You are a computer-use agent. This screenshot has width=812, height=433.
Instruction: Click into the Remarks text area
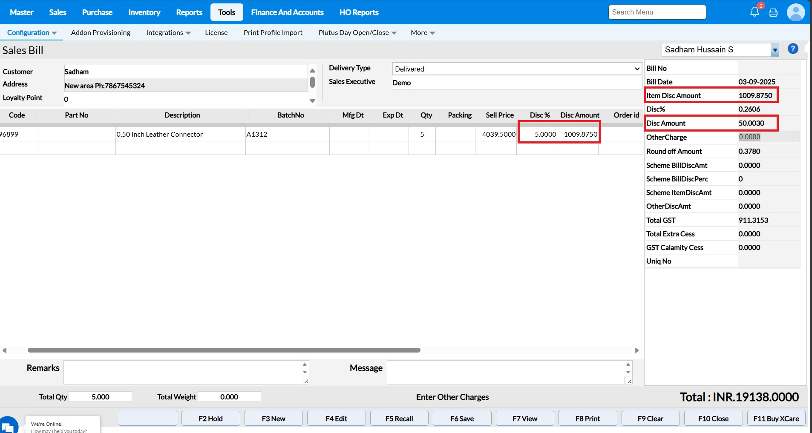pyautogui.click(x=183, y=372)
